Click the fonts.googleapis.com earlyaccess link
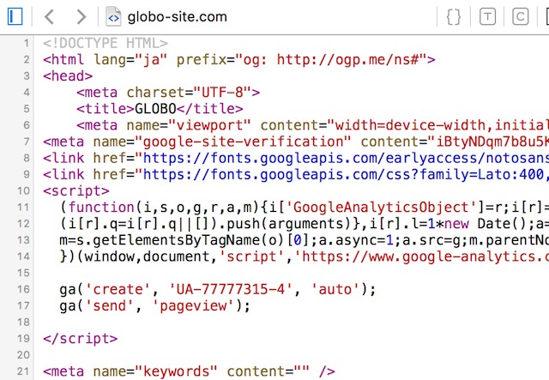Screen dimensions: 549x380 (x=346, y=159)
